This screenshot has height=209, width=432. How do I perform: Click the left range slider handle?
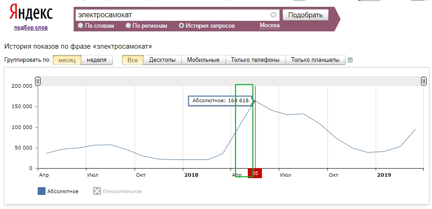coord(38,81)
